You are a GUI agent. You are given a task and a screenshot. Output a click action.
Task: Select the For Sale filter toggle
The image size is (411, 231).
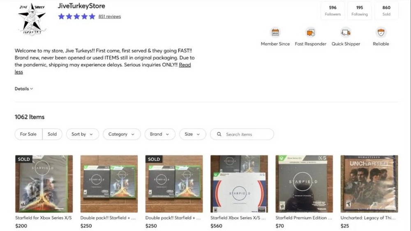(x=28, y=134)
